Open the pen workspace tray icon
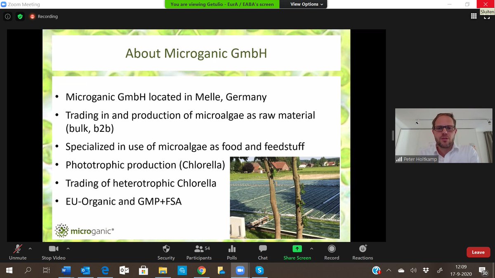 coord(440,271)
